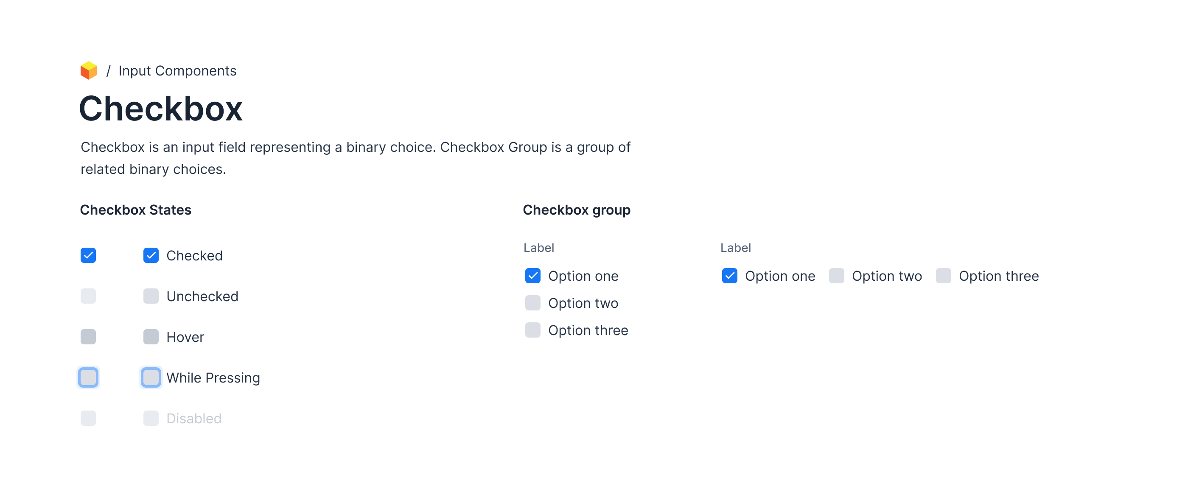Uncheck the standalone checked checkbox without label
Image resolution: width=1188 pixels, height=503 pixels.
coord(88,255)
